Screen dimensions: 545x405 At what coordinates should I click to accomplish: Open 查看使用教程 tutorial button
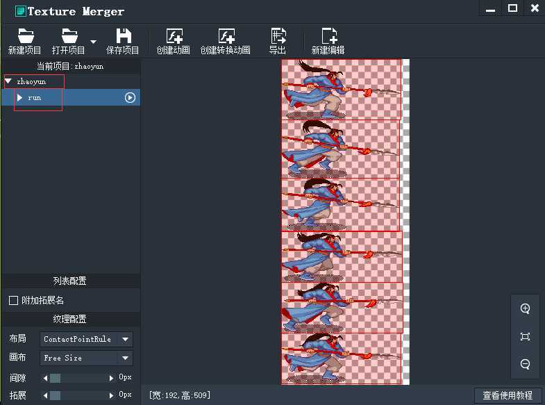point(508,395)
